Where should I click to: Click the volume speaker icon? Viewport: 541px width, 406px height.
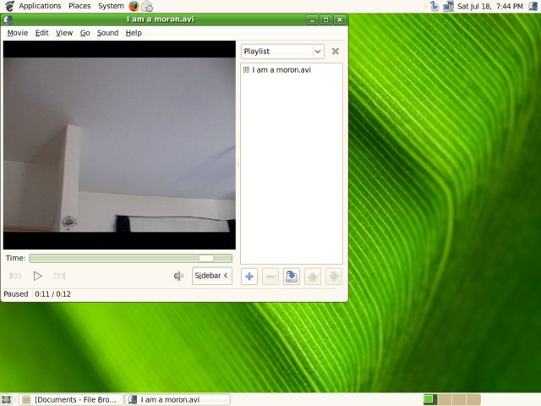178,276
